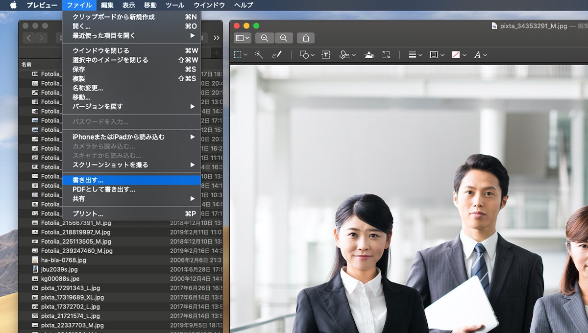Select file Fotolia_225113505_M.jpg in the list
588x333 pixels.
76,241
